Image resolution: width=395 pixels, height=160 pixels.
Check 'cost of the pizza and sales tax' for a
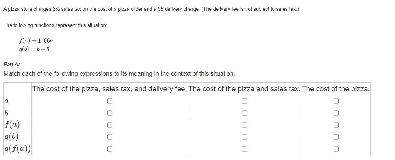tap(244, 101)
